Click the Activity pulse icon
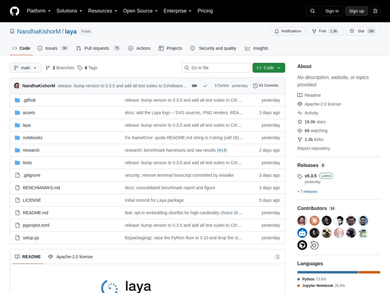390x293 pixels. coord(300,113)
